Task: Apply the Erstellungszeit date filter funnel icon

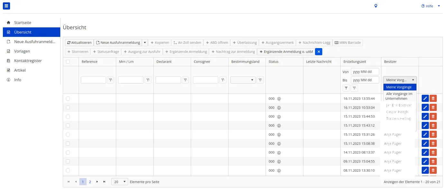Action: tap(346, 88)
